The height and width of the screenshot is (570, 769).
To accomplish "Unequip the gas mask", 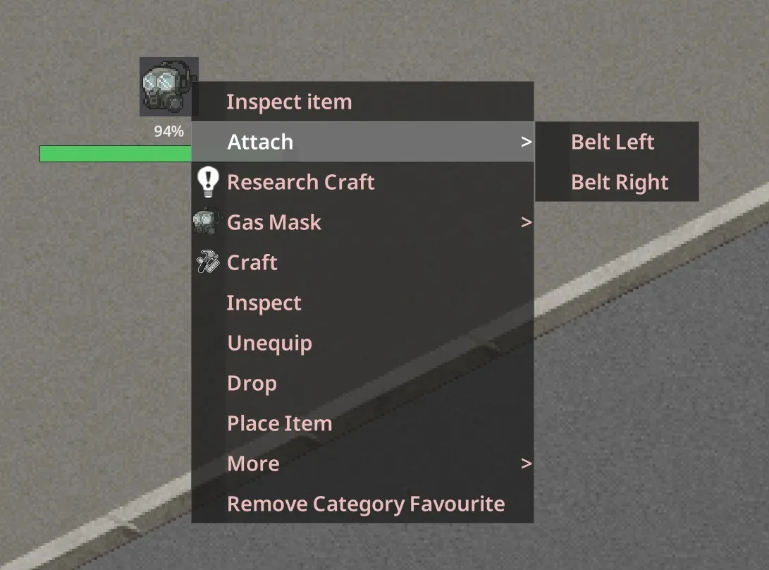I will tap(362, 343).
